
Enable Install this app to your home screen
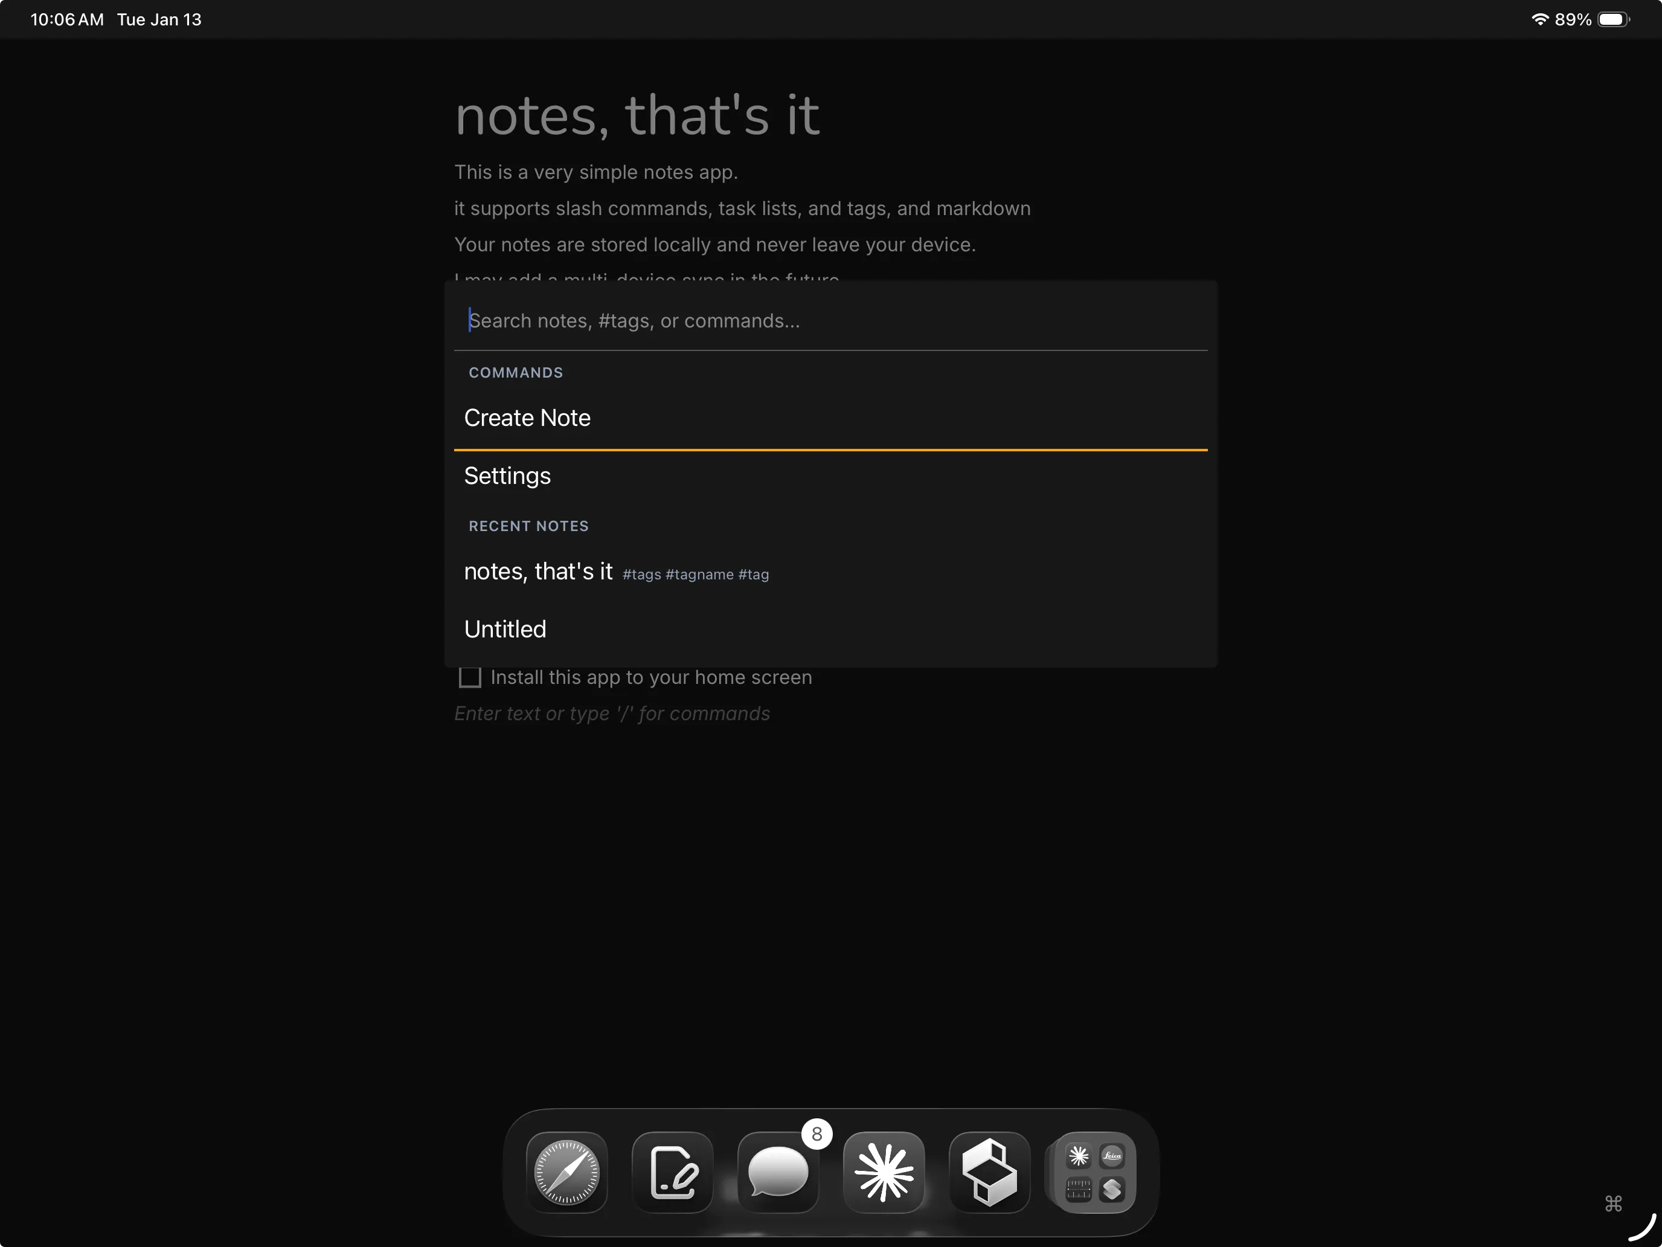470,677
